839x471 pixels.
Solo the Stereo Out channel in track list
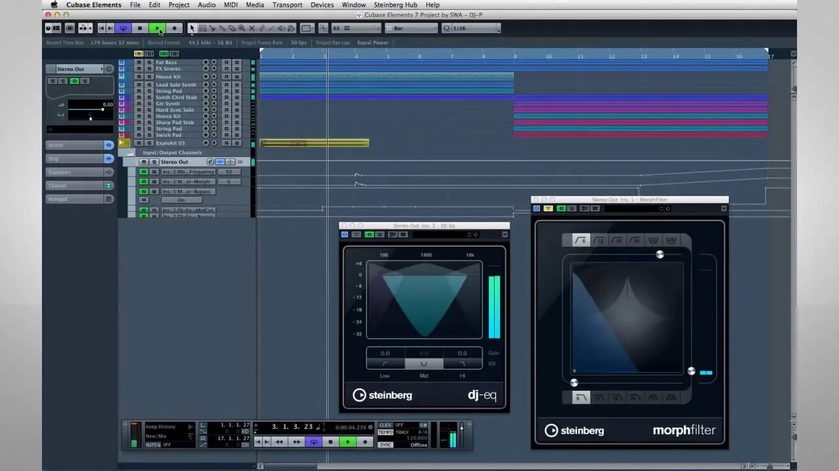pyautogui.click(x=154, y=162)
